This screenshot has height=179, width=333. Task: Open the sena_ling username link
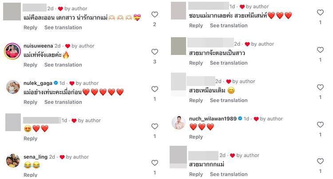coord(36,157)
